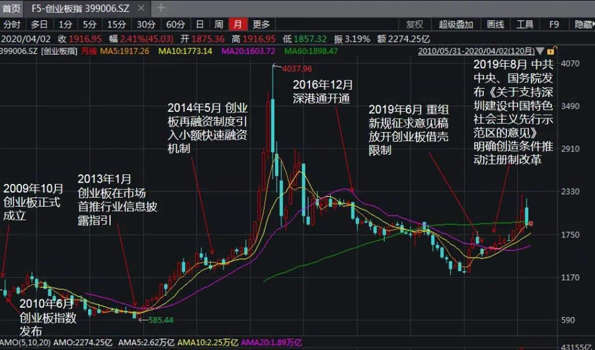This screenshot has width=595, height=350.
Task: Click the MA10:1773.14 indicator label
Action: [185, 51]
